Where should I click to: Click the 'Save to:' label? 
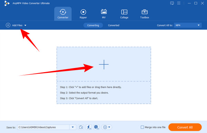tap(11, 128)
